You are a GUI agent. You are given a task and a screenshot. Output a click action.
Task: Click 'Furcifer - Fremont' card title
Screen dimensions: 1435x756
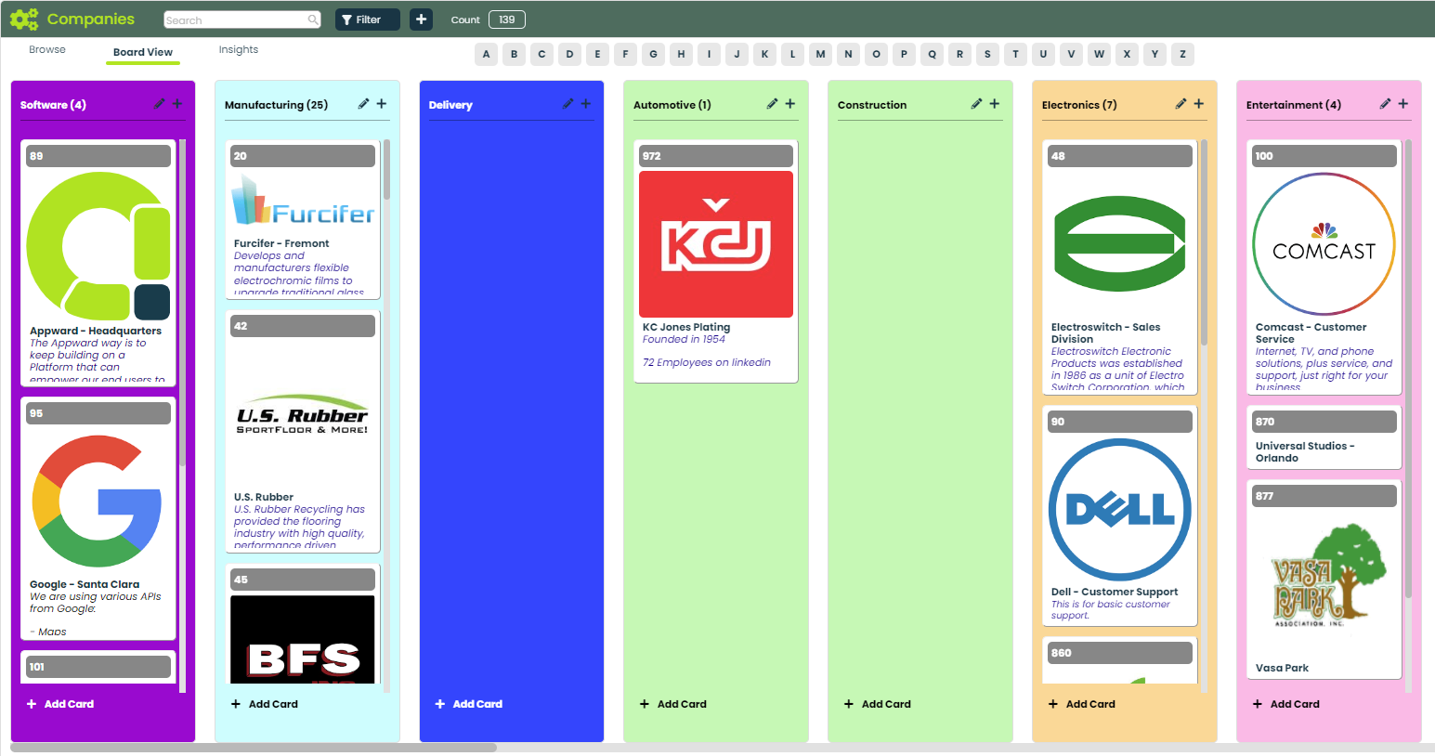(281, 243)
